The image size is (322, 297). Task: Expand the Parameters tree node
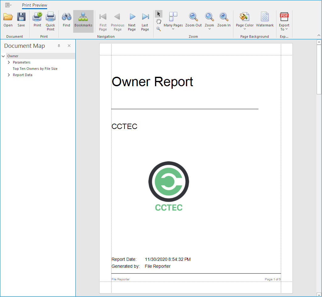(x=9, y=62)
